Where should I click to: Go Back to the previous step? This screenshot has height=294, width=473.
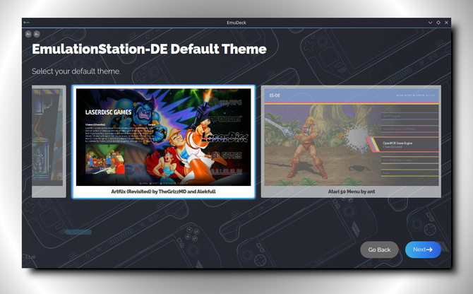[x=379, y=249]
